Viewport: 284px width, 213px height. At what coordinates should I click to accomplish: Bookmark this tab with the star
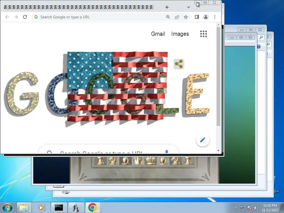click(186, 17)
